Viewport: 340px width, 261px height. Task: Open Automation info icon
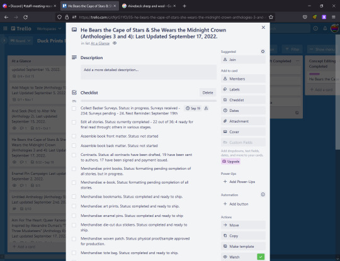pyautogui.click(x=263, y=194)
